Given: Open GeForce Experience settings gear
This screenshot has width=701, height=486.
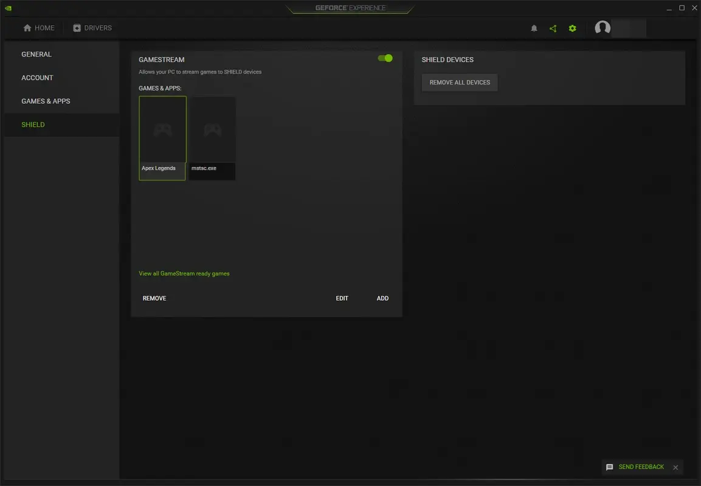Looking at the screenshot, I should (572, 28).
